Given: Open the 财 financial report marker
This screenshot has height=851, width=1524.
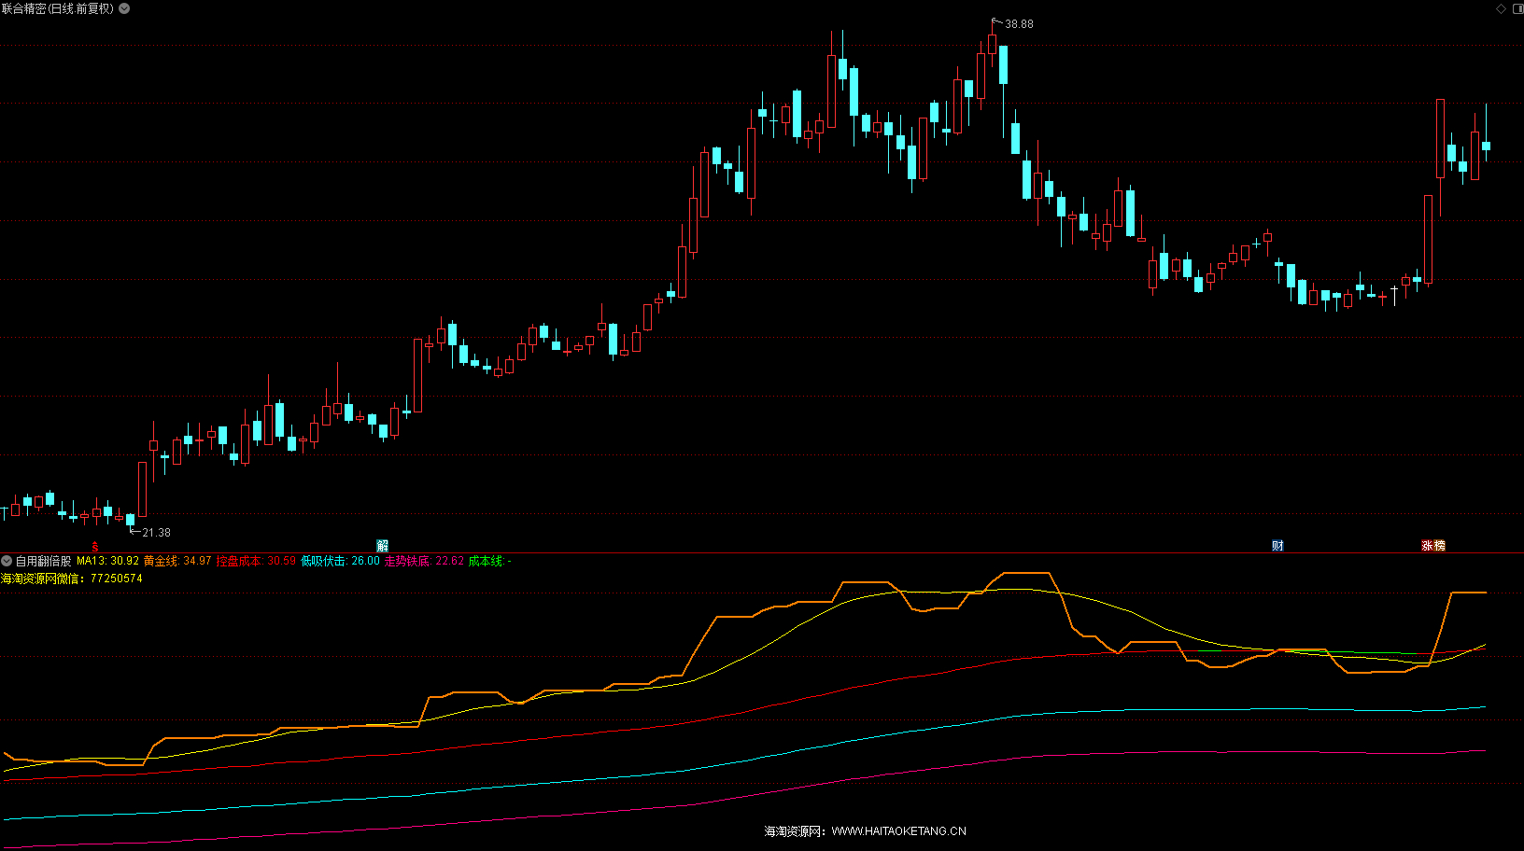Looking at the screenshot, I should click(x=1277, y=546).
